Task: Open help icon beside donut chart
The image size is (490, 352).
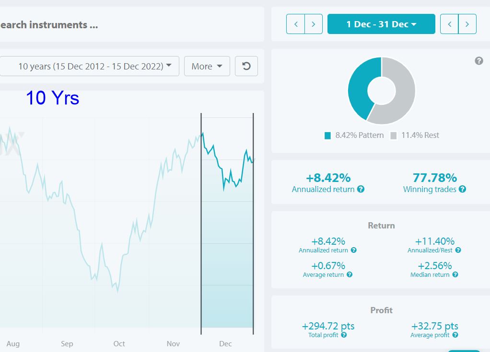Action: click(479, 61)
